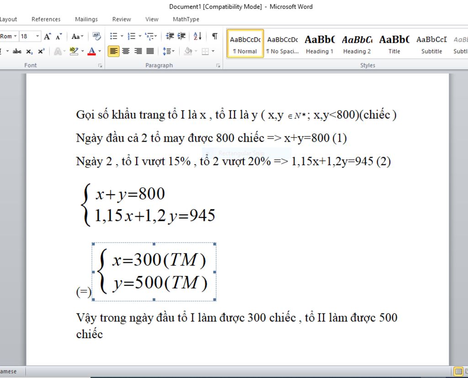468x378 pixels.
Task: Open the Font dialog launcher
Action: pos(100,65)
